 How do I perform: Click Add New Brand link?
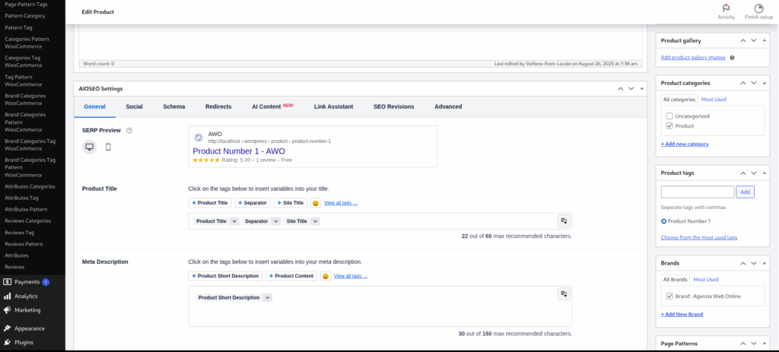click(x=682, y=314)
